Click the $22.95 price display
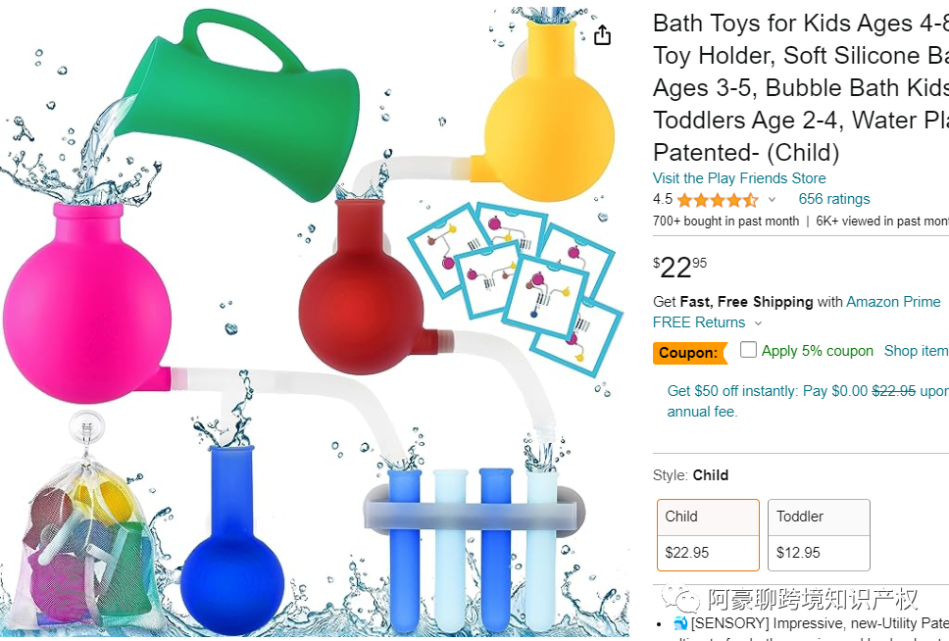Viewport: 949px width, 641px height. [679, 267]
